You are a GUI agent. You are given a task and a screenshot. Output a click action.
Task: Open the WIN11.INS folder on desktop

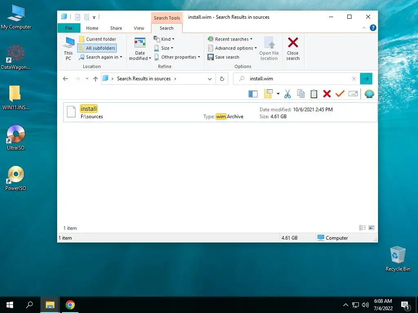tap(16, 98)
